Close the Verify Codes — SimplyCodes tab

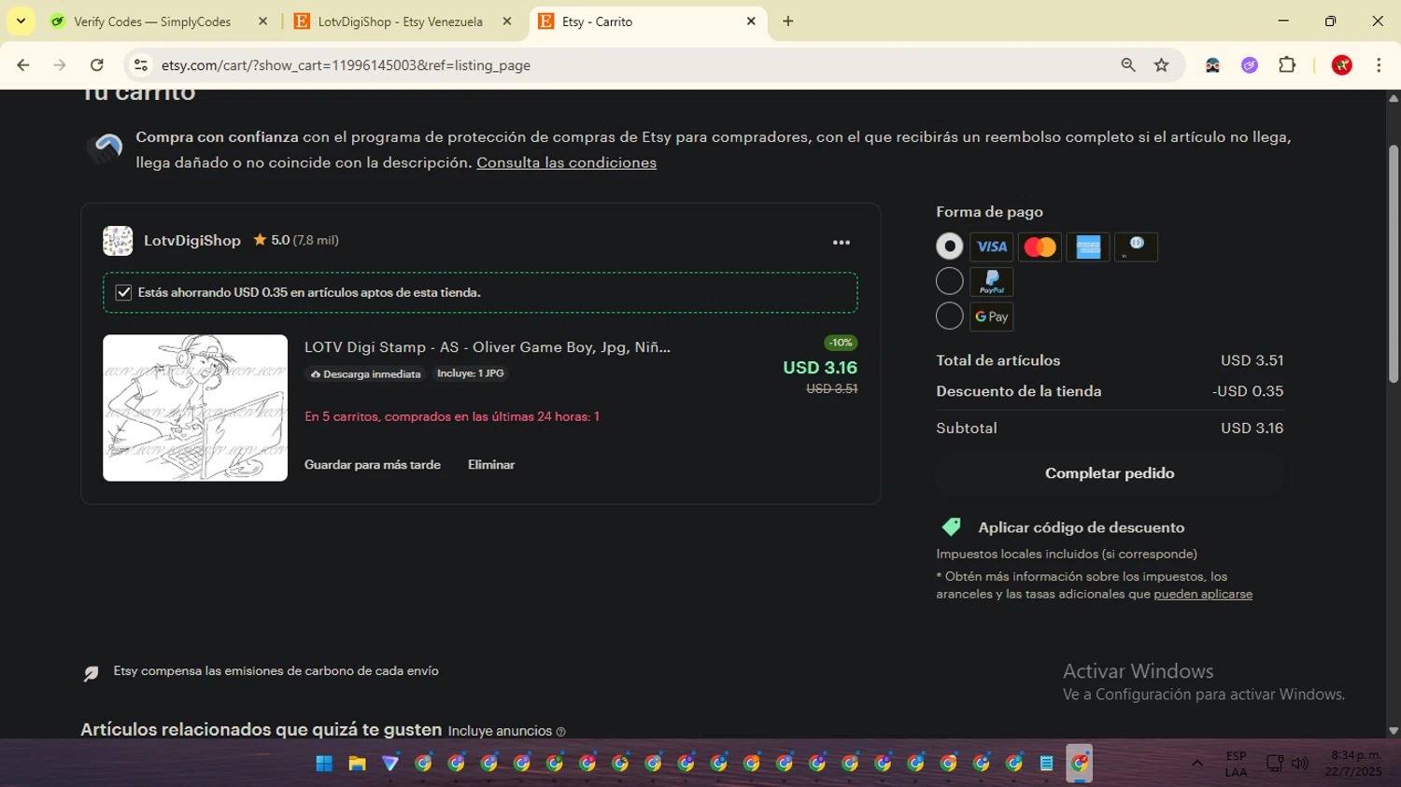point(262,21)
